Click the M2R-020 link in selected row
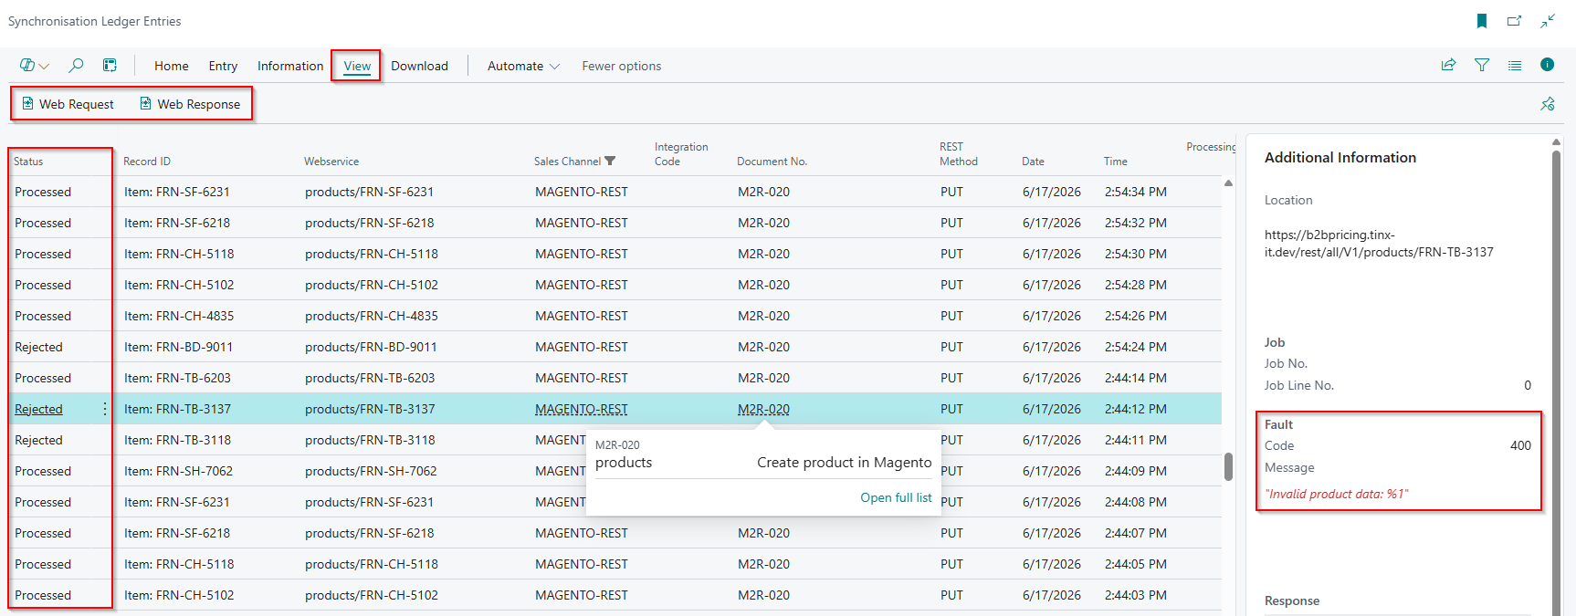The image size is (1576, 616). coord(763,409)
